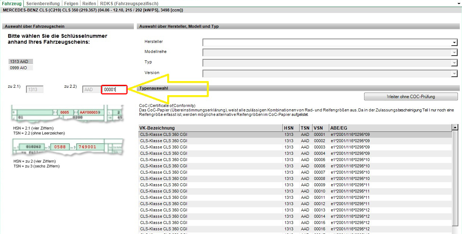Open the Typ dropdown
Viewport: 462px width, 234px height.
pyautogui.click(x=455, y=63)
